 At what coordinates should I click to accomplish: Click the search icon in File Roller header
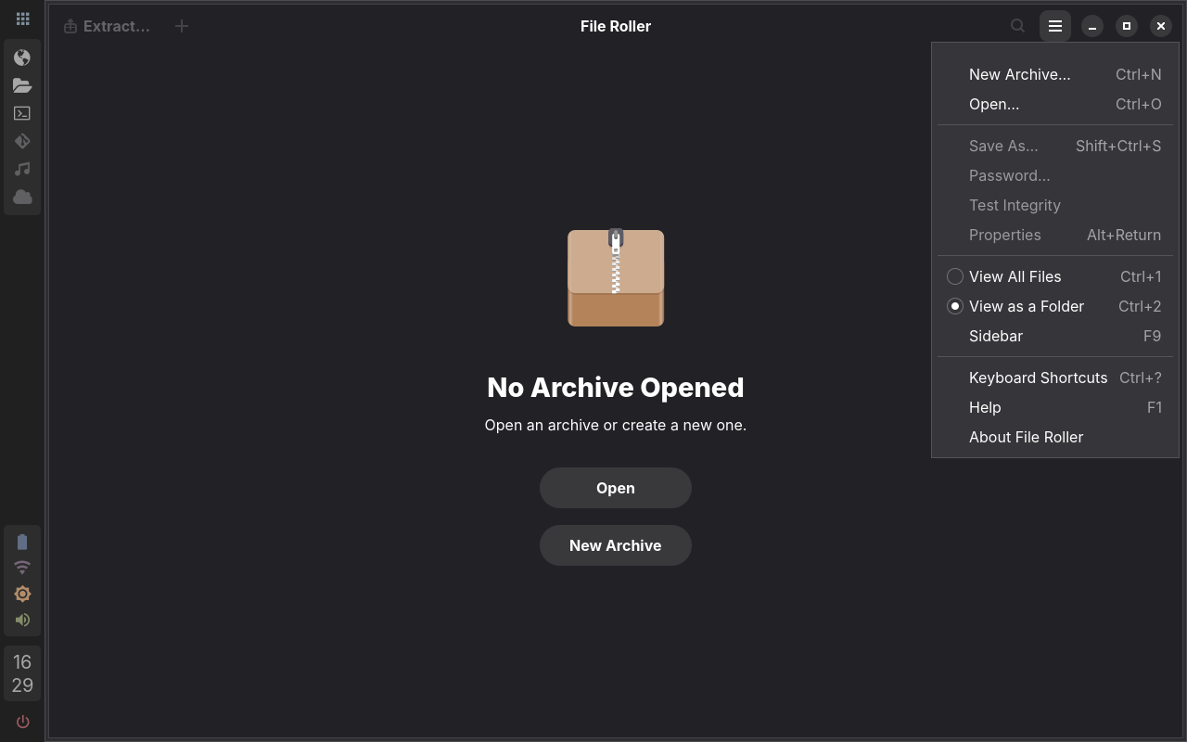click(x=1017, y=26)
